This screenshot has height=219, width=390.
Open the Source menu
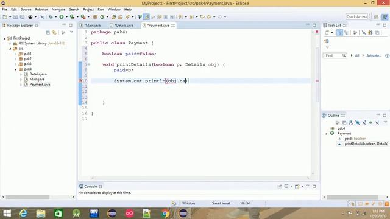(x=26, y=9)
